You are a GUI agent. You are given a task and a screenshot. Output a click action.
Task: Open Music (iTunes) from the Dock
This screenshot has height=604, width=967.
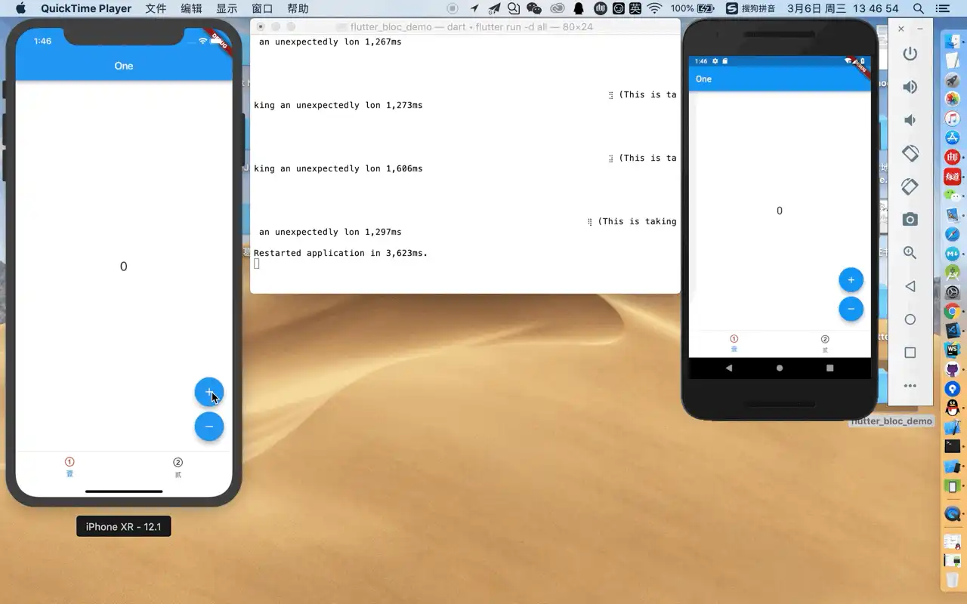953,119
